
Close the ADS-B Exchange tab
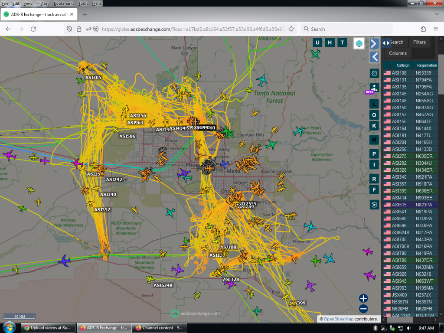(x=72, y=14)
